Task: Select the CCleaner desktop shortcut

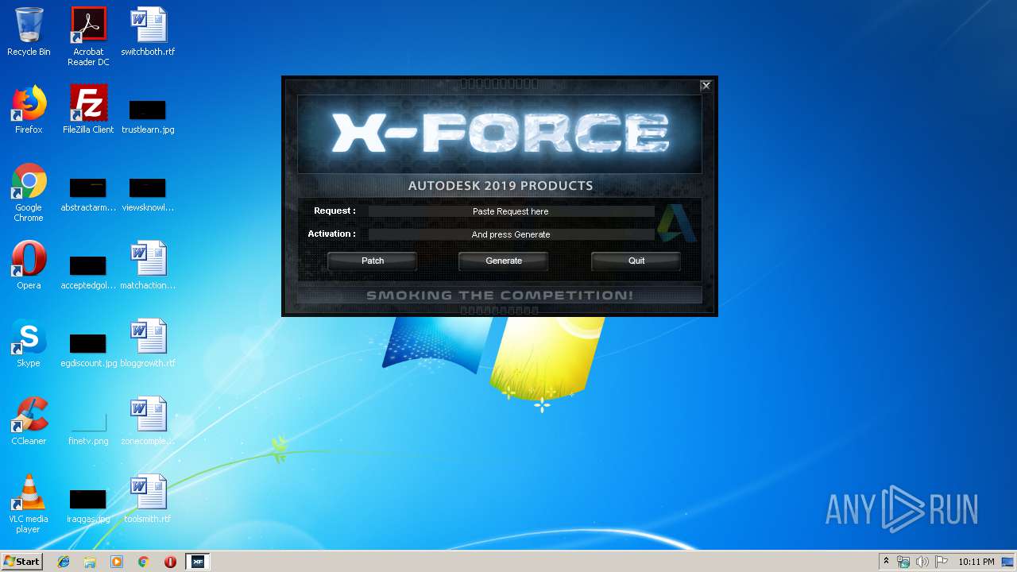Action: (x=29, y=421)
